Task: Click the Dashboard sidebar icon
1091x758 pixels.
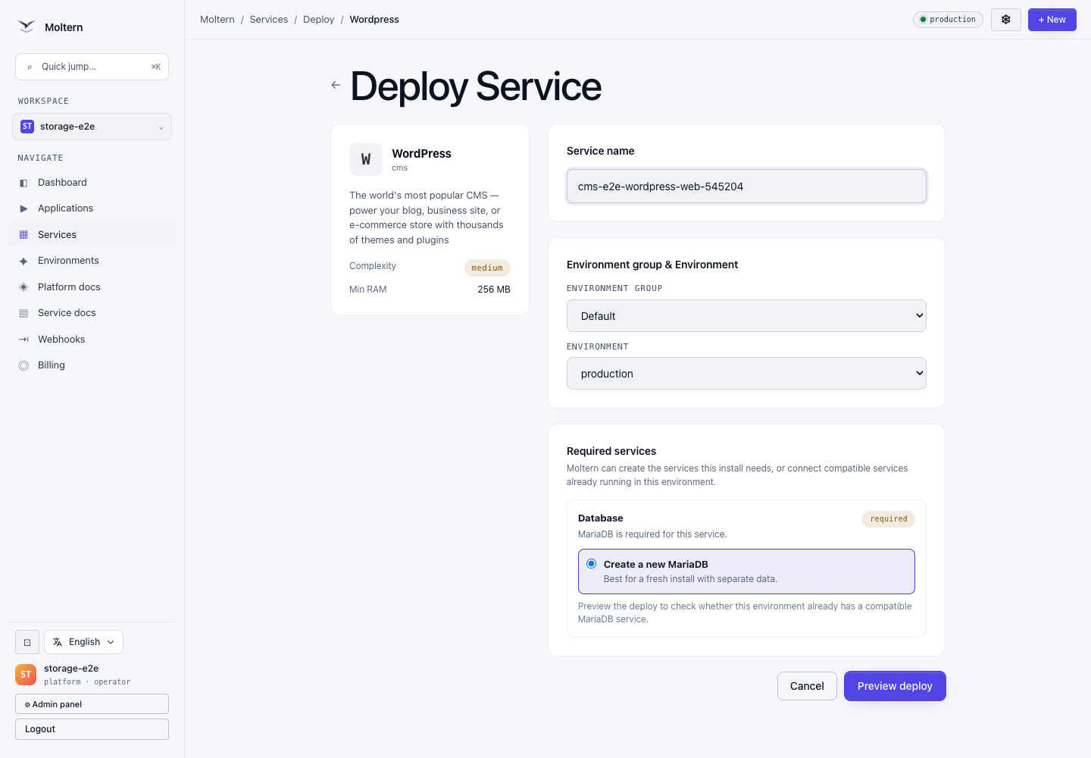Action: pos(23,183)
